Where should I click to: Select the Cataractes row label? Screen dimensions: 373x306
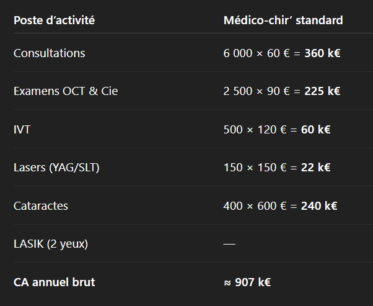[x=41, y=205]
